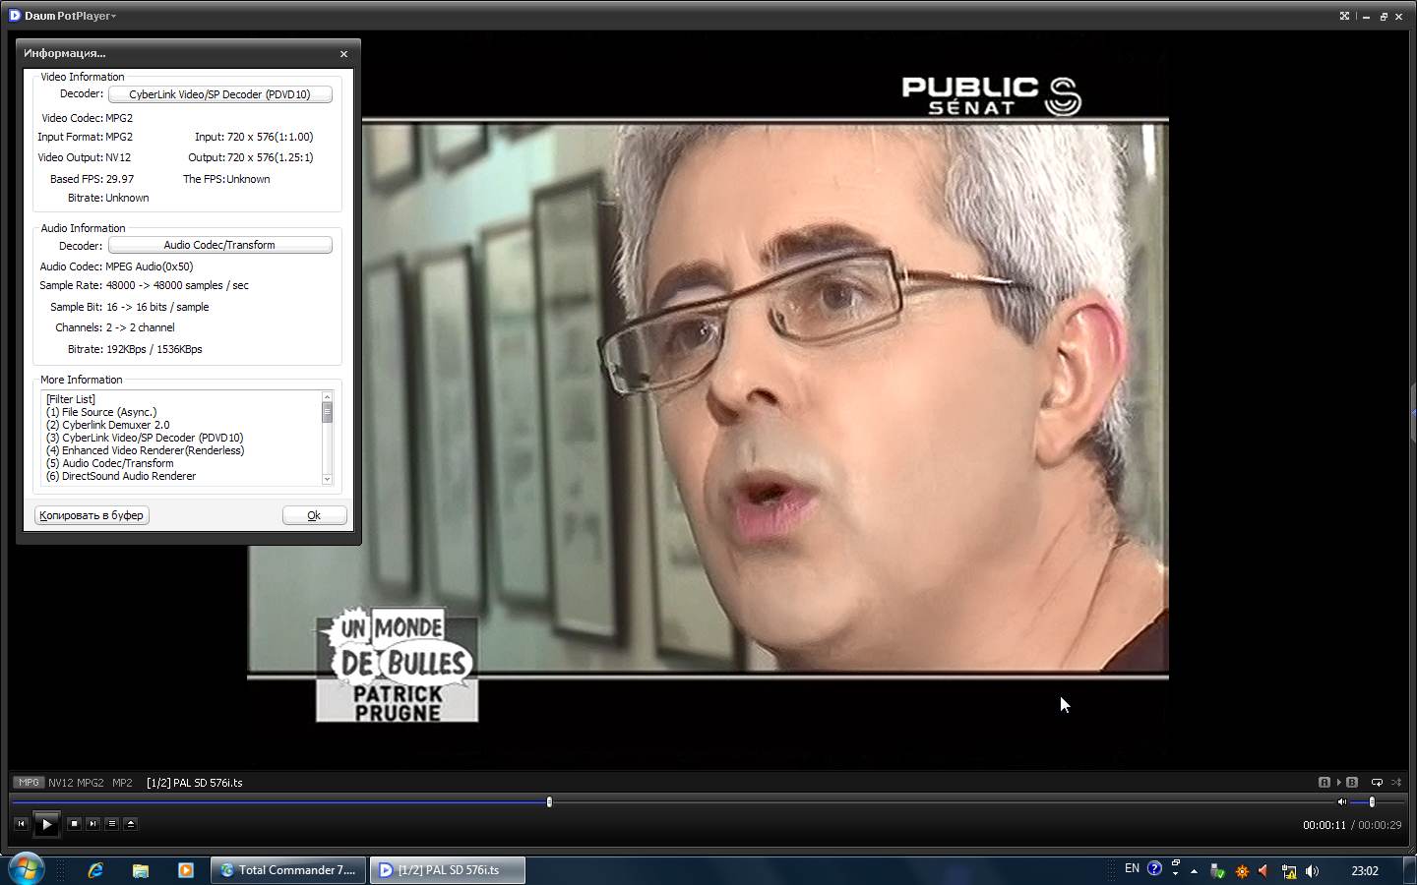Open CyberLink Video/SP Decoder settings
This screenshot has height=885, width=1417.
tap(219, 94)
